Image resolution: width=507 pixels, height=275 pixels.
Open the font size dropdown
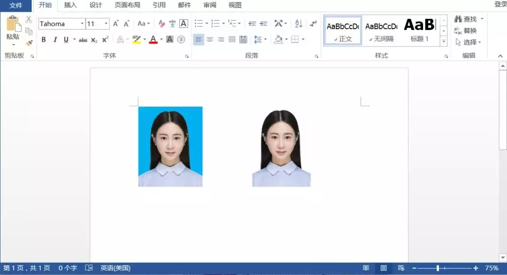[106, 23]
